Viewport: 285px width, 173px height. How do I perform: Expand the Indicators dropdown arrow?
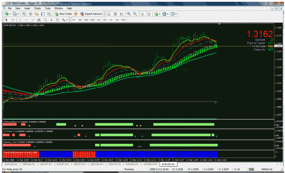160,14
